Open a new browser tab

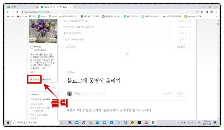(x=76, y=7)
